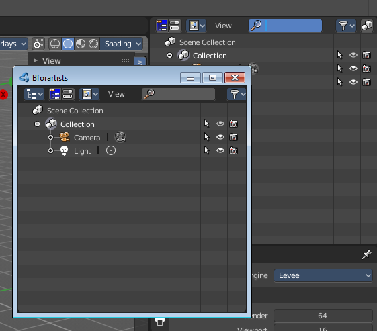The width and height of the screenshot is (377, 331).
Task: Click the orange Camera object icon
Action: click(65, 137)
